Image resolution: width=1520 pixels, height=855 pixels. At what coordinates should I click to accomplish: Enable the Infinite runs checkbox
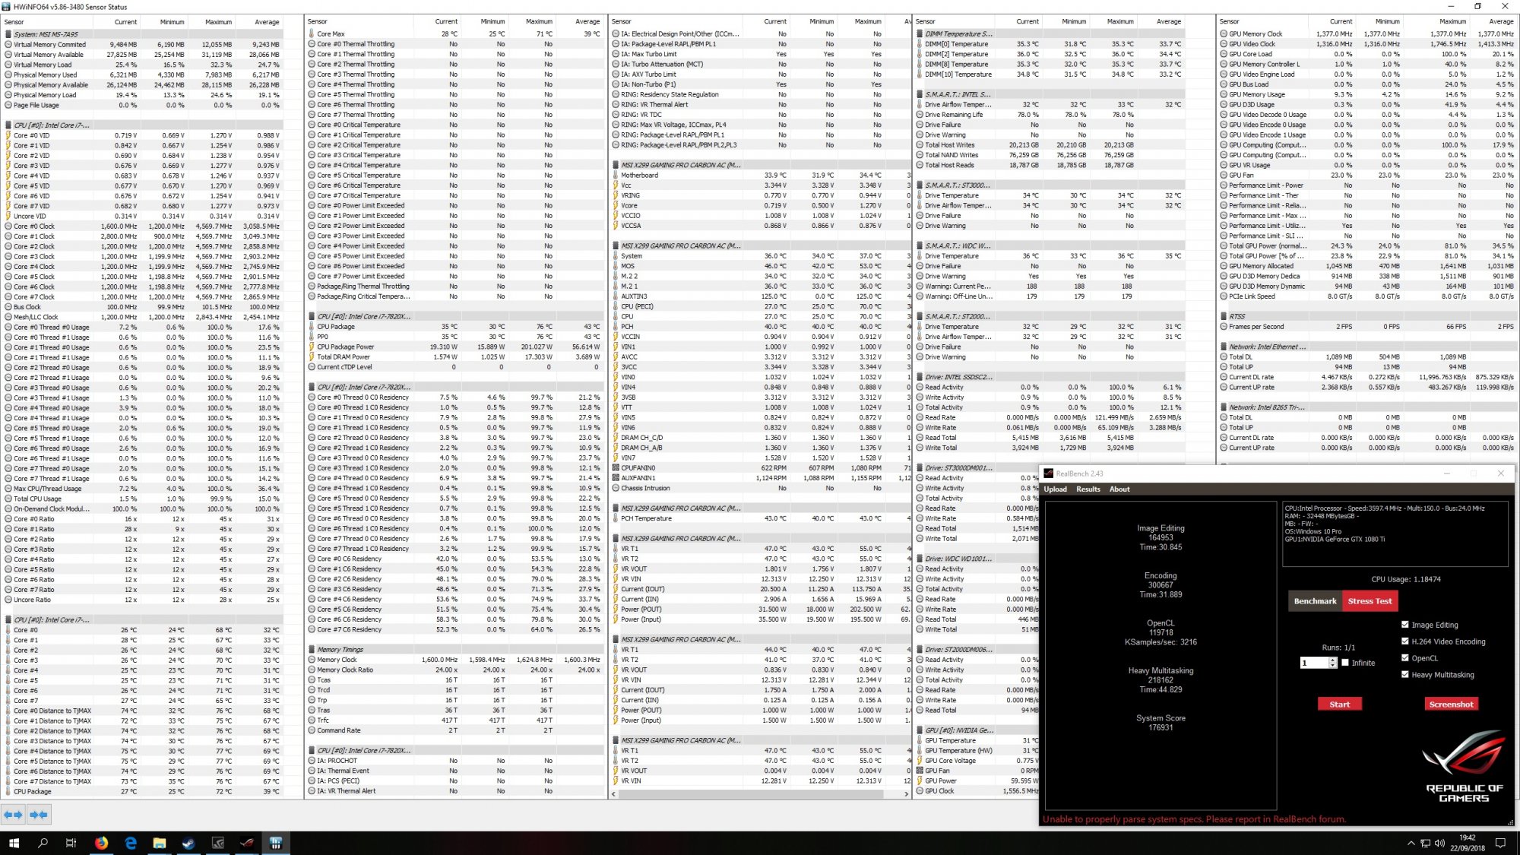pyautogui.click(x=1345, y=663)
